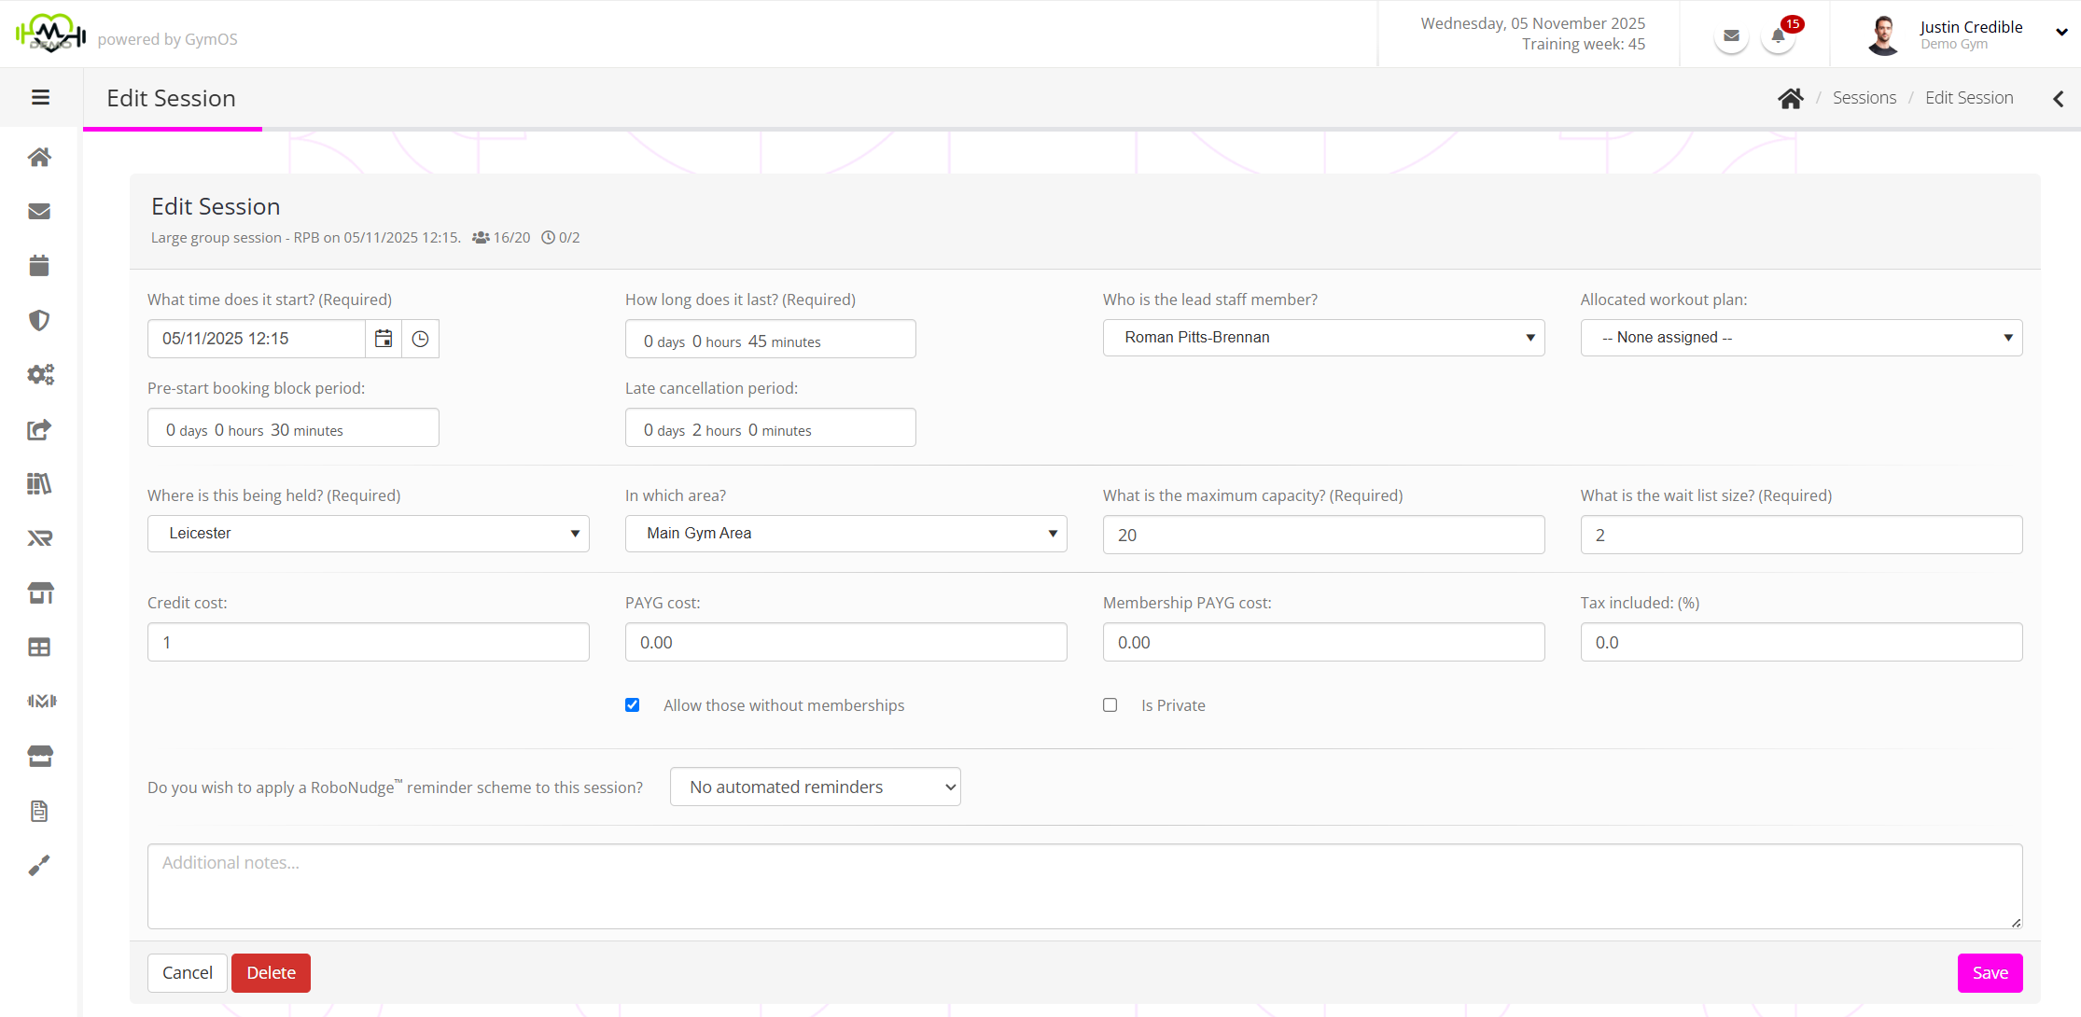
Task: Open the messages envelope in header
Action: click(x=1731, y=36)
